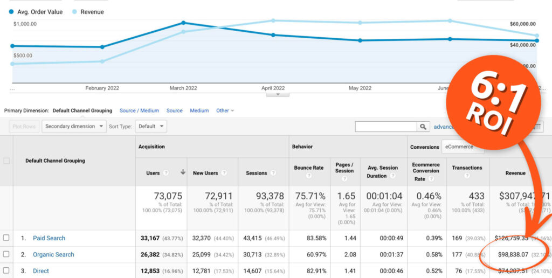The height and width of the screenshot is (278, 552).
Task: Open the Secondary dimension dropdown
Action: (74, 126)
